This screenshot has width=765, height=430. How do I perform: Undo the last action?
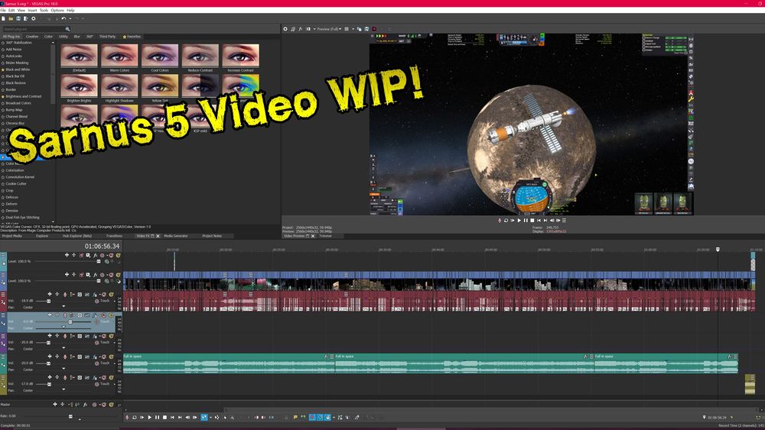(63, 18)
